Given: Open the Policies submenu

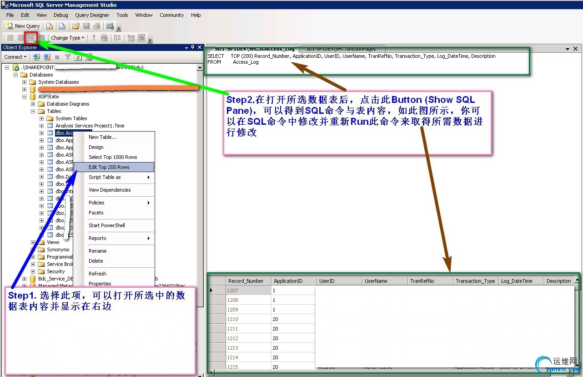Looking at the screenshot, I should click(x=114, y=203).
